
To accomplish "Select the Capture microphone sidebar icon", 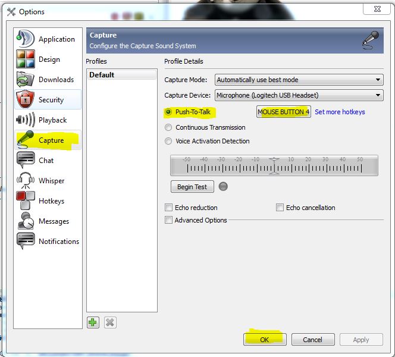I will pos(25,140).
